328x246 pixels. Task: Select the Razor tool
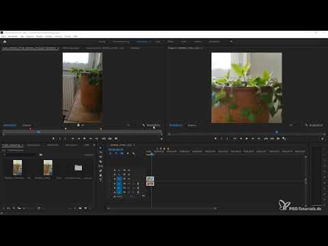pyautogui.click(x=101, y=162)
